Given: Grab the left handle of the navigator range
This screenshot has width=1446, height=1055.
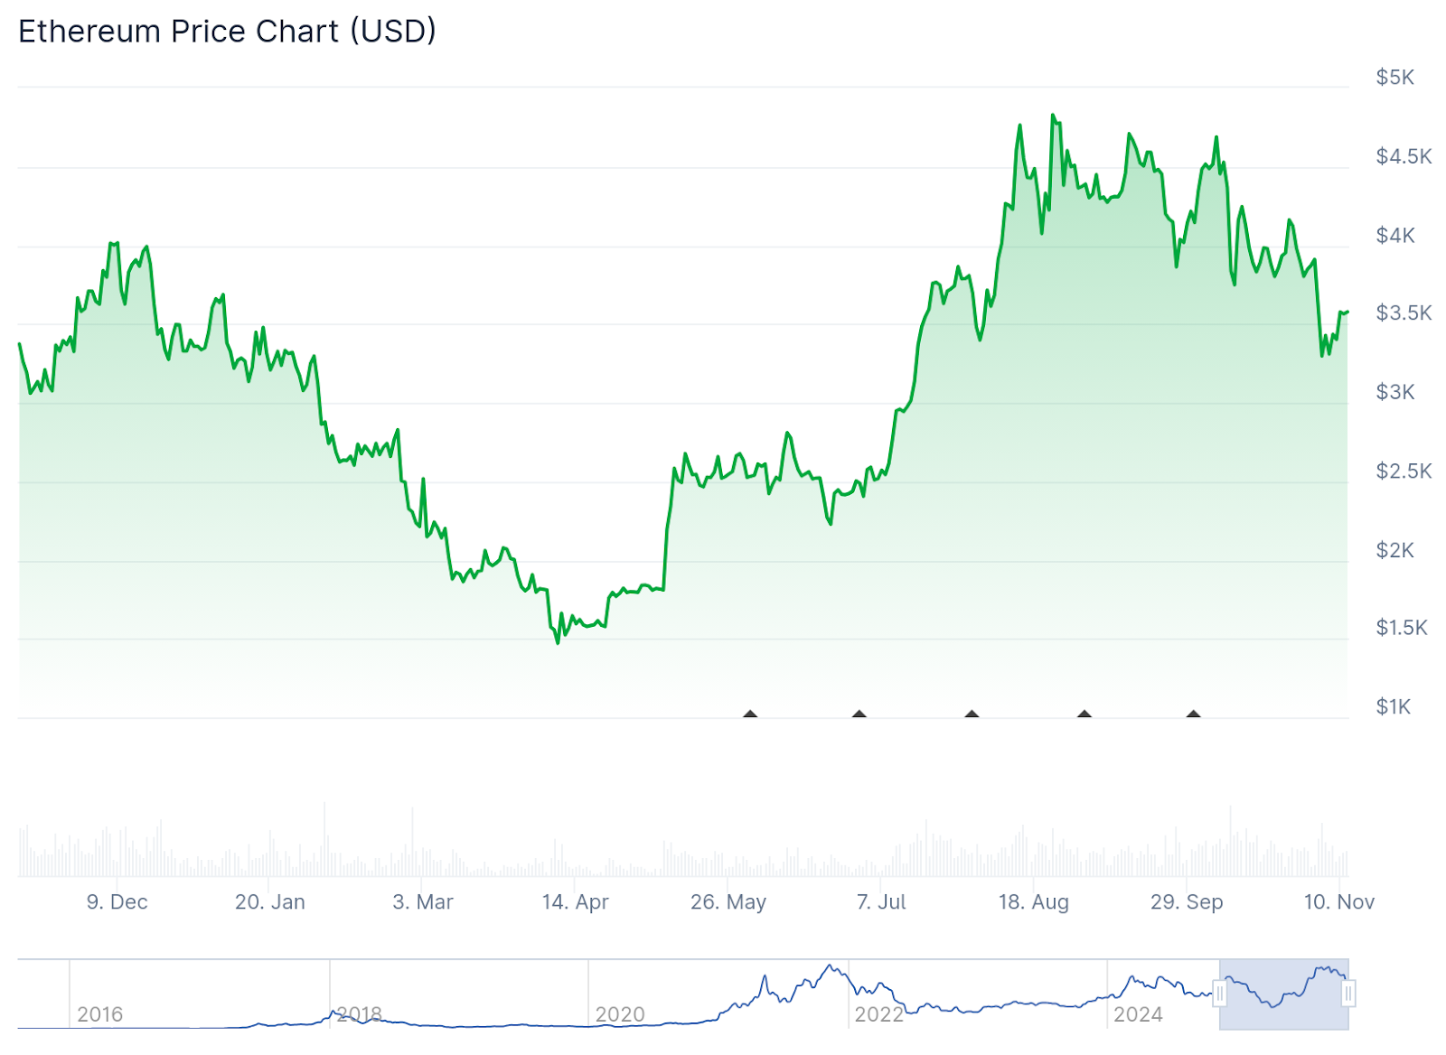Looking at the screenshot, I should 1220,994.
